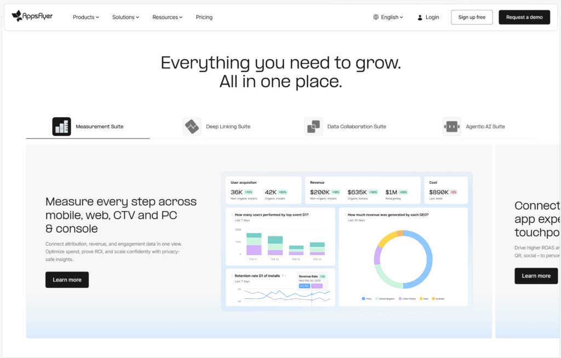Select the Agentic AI Suite icon

point(451,126)
